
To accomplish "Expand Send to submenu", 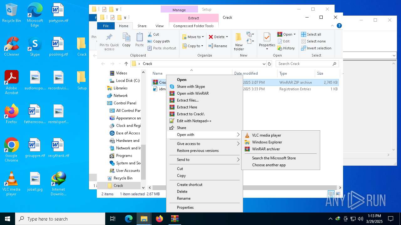I will (205, 160).
